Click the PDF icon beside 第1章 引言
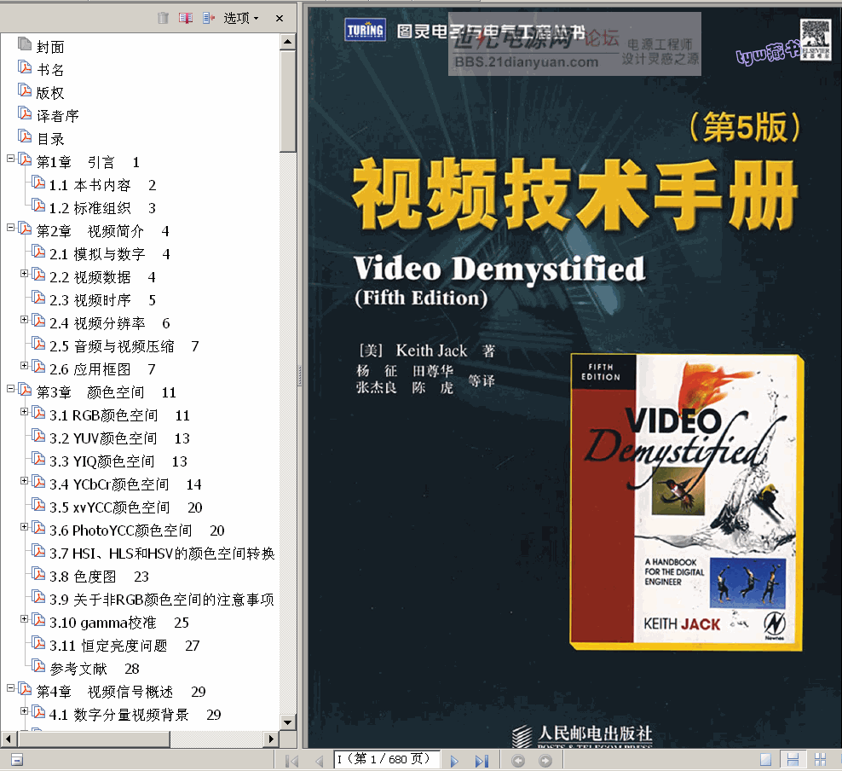The width and height of the screenshot is (842, 771). pos(25,159)
